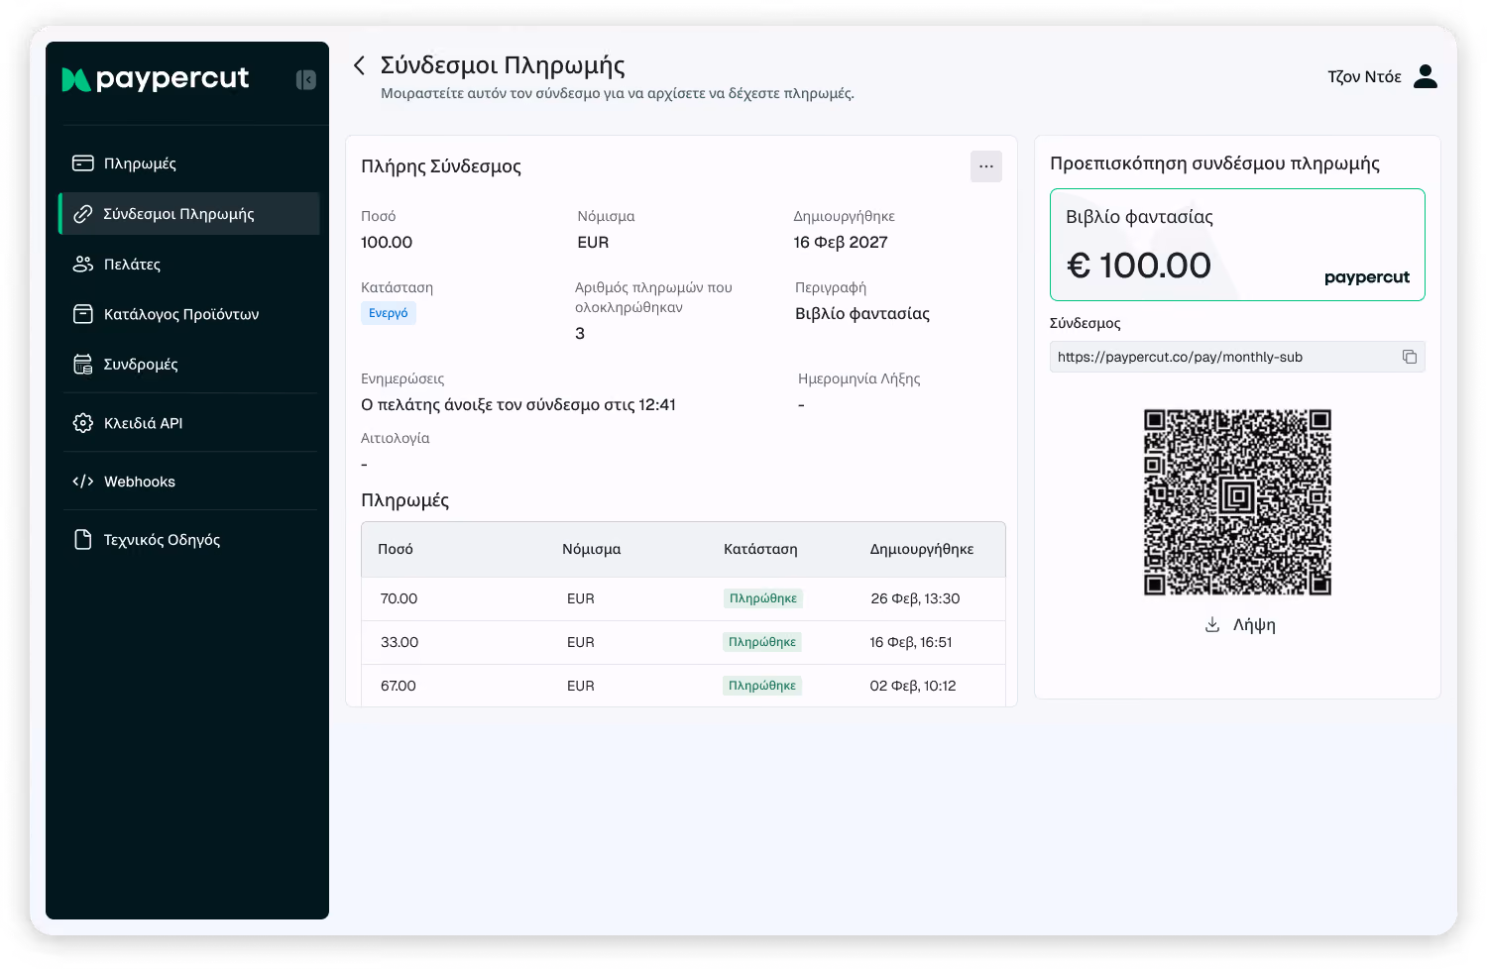Open Πληρωμές in the sidebar menu
1487x969 pixels.
click(x=188, y=163)
